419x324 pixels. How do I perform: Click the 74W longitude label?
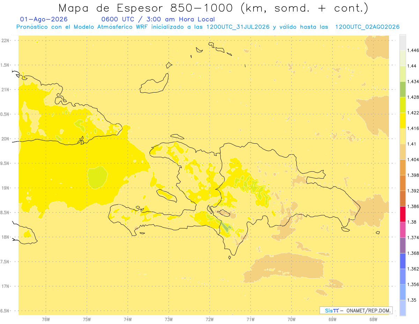coord(128,319)
